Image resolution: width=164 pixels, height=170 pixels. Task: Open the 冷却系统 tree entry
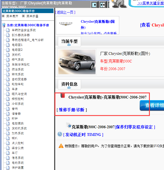coord(18,104)
